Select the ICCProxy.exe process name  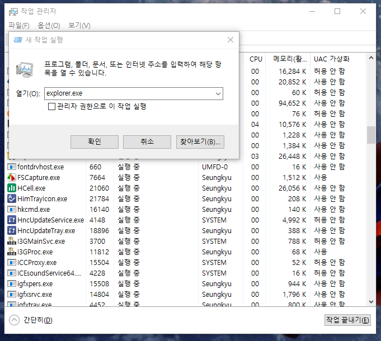pyautogui.click(x=37, y=263)
